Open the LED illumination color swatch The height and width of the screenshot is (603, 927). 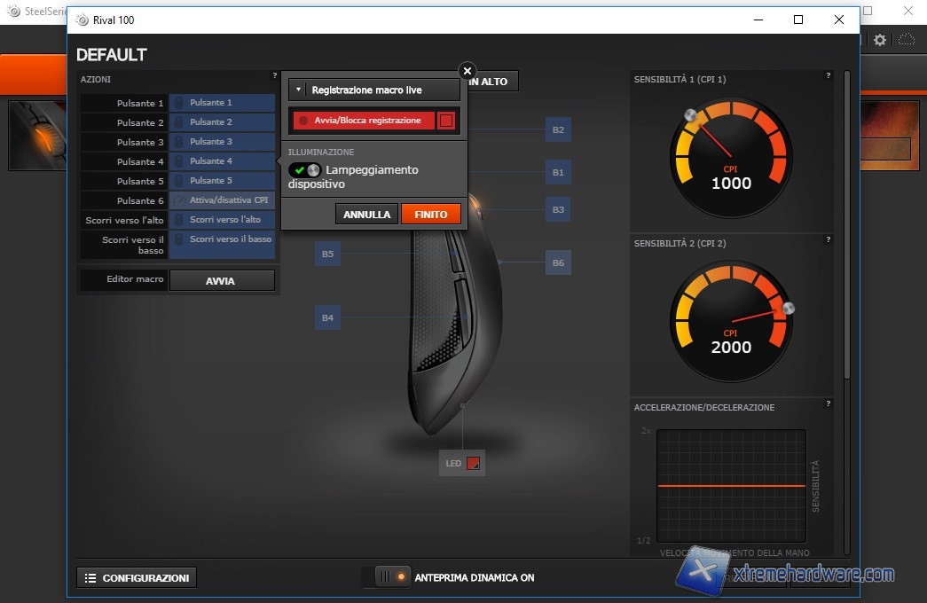473,463
